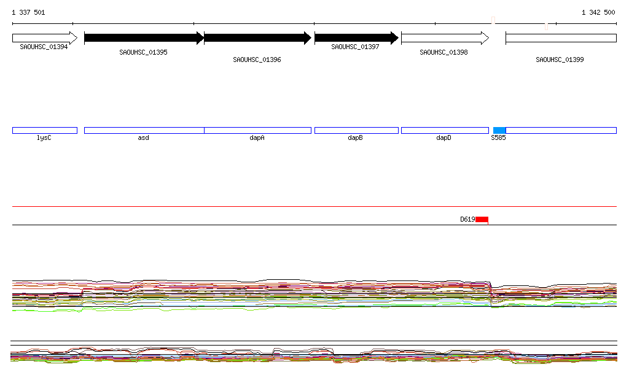Image resolution: width=629 pixels, height=375 pixels.
Task: Click the D619 text label
Action: coord(467,219)
